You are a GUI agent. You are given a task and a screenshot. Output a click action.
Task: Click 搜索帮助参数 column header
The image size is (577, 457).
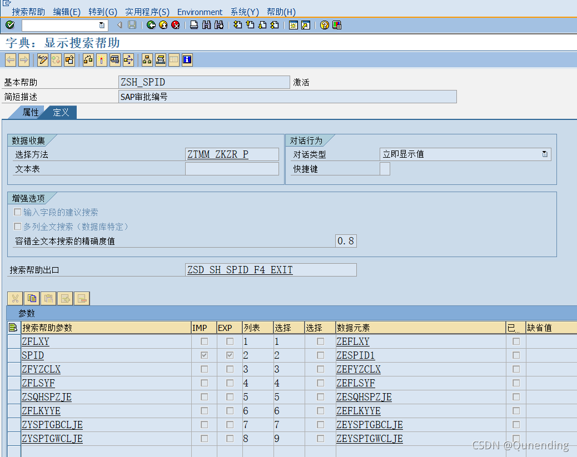106,327
